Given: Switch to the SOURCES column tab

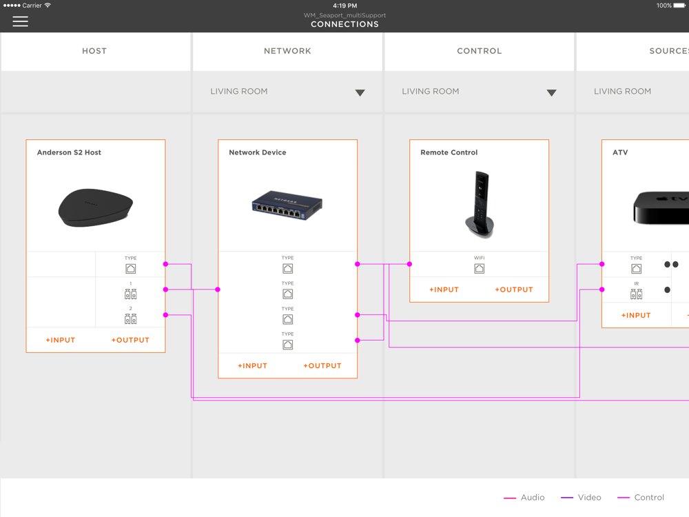Looking at the screenshot, I should click(x=633, y=51).
